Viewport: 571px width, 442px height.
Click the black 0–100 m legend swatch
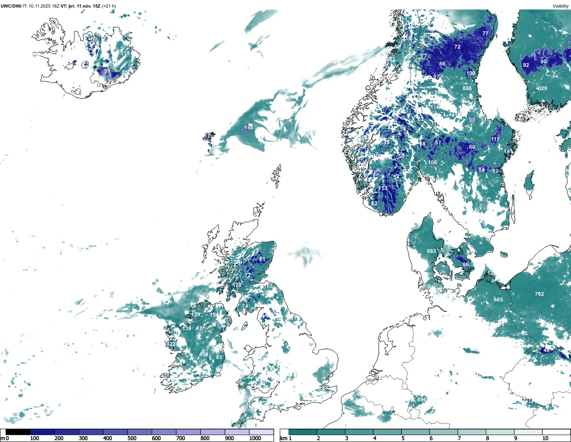coord(18,432)
